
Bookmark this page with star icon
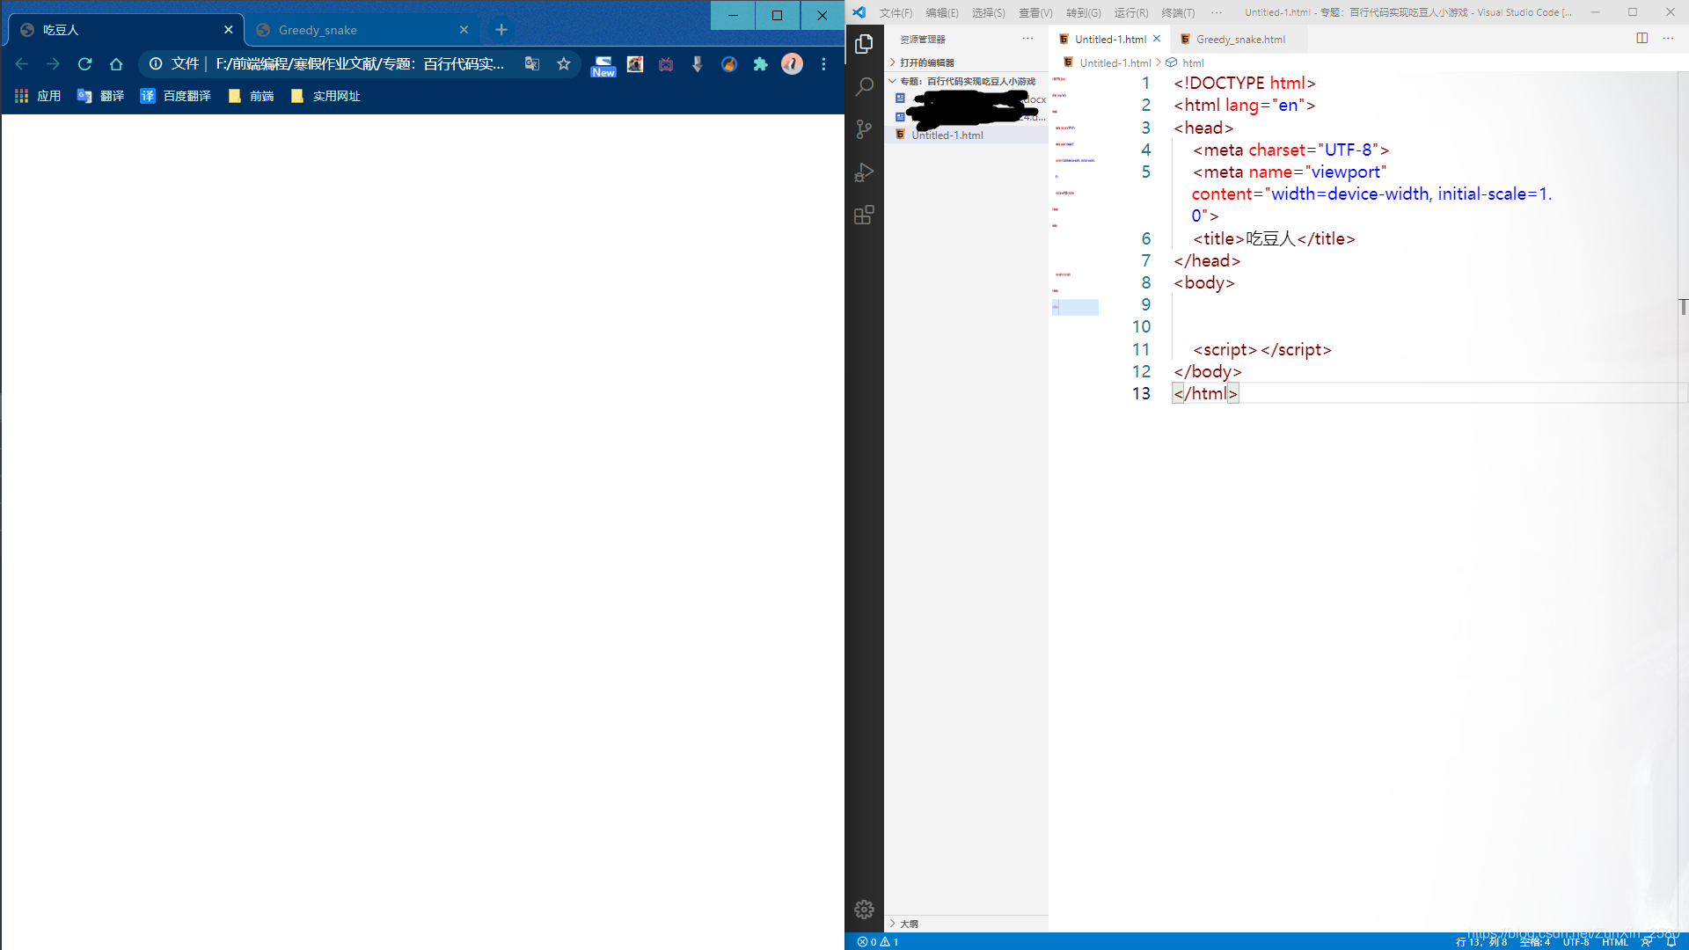point(564,64)
